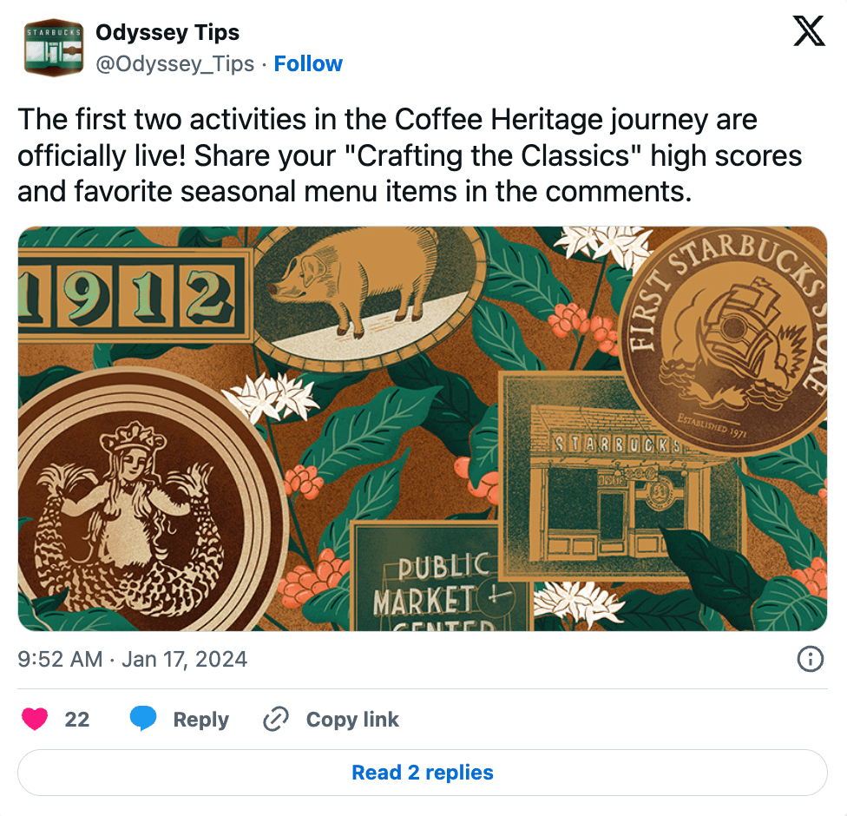
Task: Follow the Odyssey Tips account
Action: click(x=308, y=63)
